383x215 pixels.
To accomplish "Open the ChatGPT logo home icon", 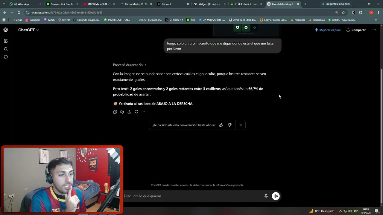I will 6,30.
